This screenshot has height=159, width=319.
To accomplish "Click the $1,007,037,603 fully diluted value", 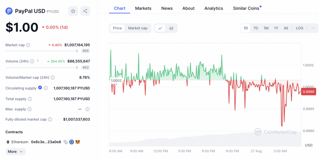I will point(77,119).
